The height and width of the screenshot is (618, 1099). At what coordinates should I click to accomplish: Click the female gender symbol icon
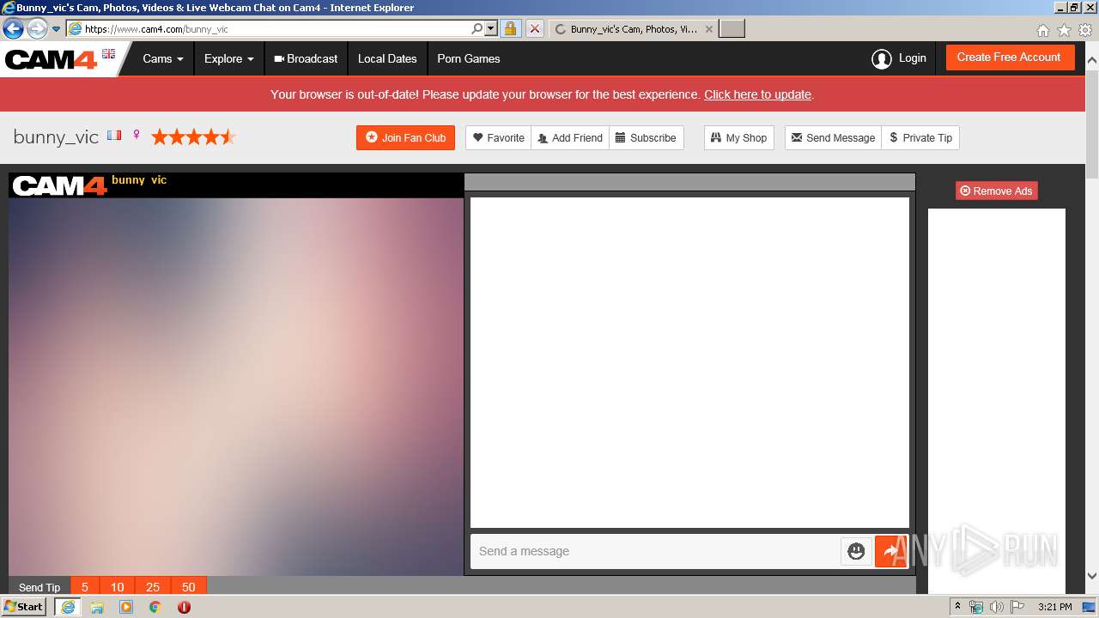tap(137, 136)
